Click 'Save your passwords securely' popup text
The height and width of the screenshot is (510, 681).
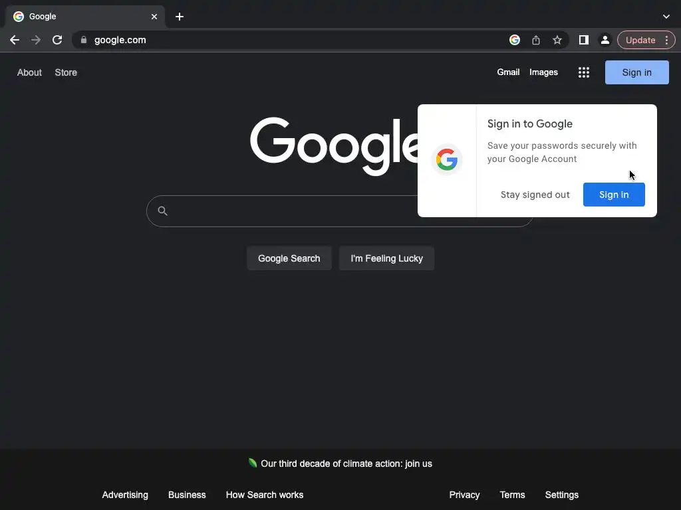pyautogui.click(x=562, y=152)
